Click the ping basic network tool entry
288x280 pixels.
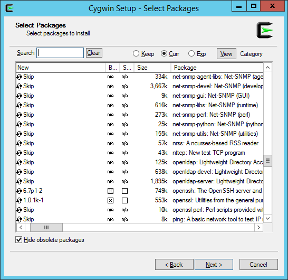(x=218, y=219)
